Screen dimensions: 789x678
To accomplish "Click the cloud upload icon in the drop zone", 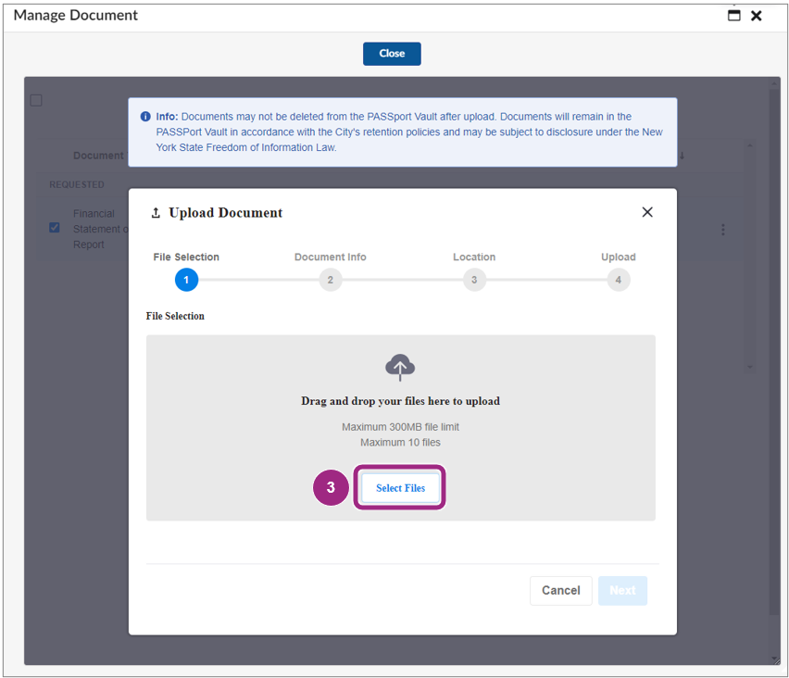I will pyautogui.click(x=399, y=366).
